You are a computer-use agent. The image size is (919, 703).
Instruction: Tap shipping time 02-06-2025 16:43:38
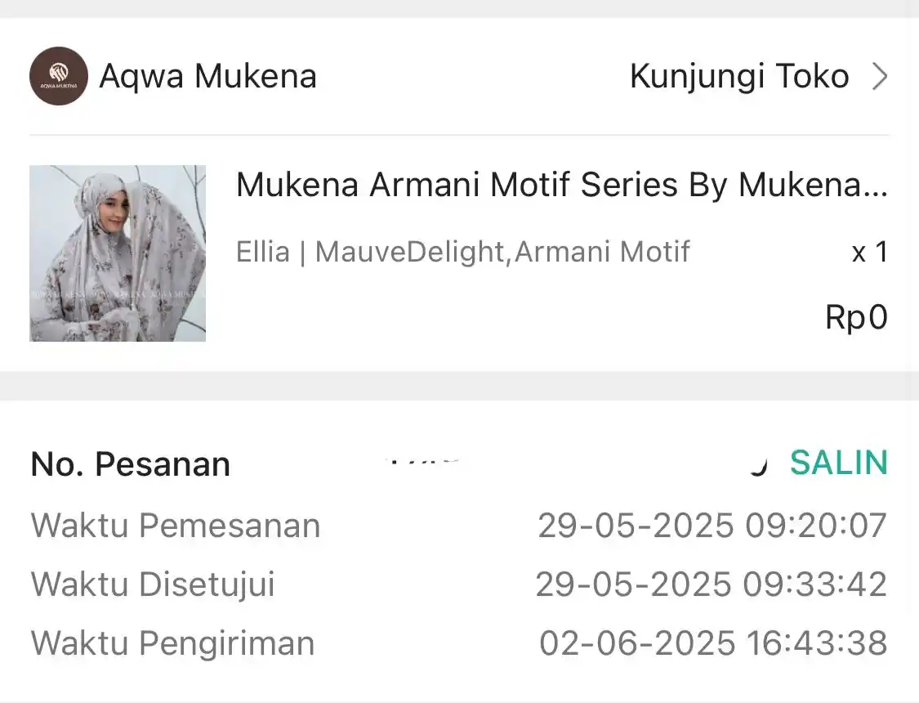point(713,643)
